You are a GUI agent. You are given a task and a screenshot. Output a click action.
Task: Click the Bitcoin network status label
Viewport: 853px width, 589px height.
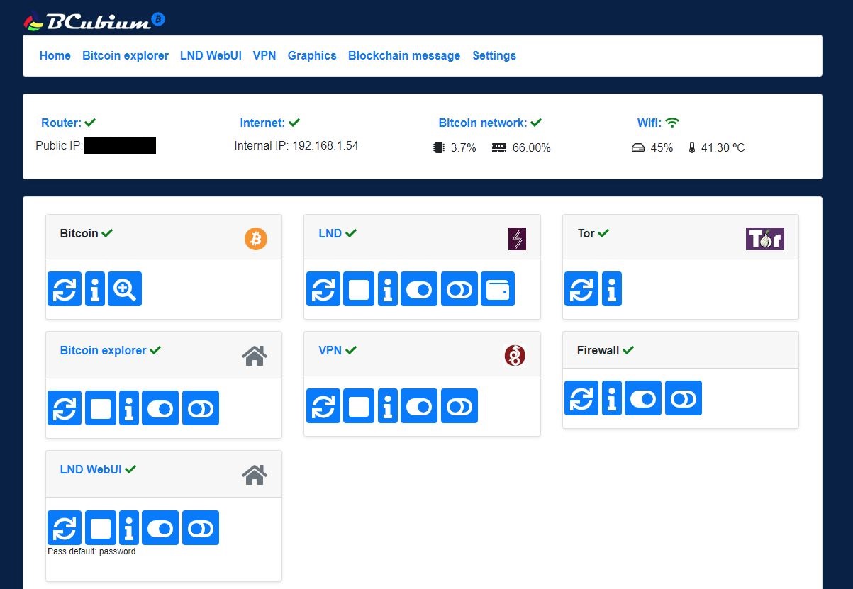point(483,123)
